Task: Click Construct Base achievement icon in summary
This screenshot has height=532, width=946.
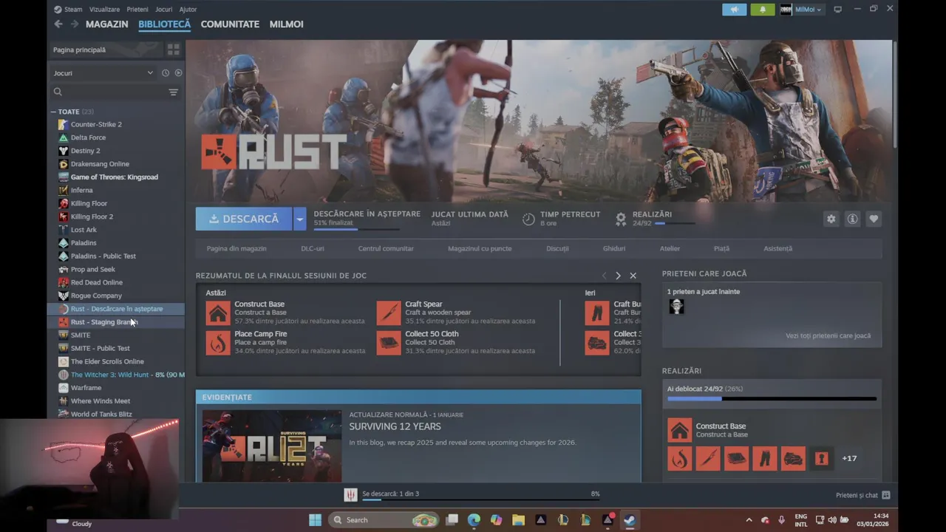Action: pos(218,313)
